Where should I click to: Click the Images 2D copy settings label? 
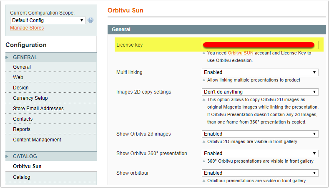pos(144,92)
